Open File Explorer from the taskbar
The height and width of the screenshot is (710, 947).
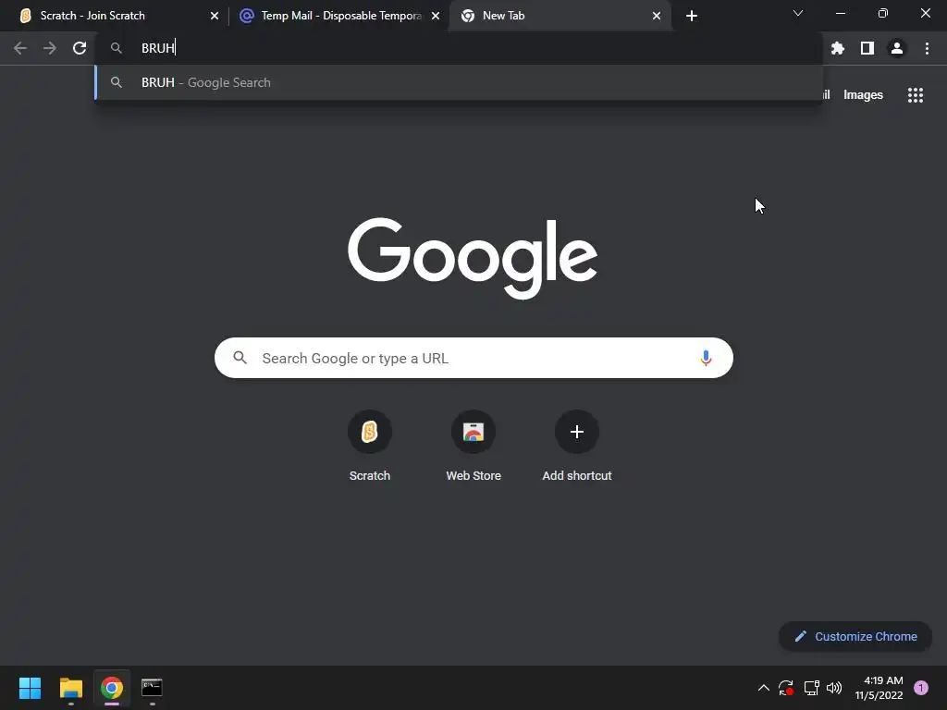pyautogui.click(x=70, y=688)
